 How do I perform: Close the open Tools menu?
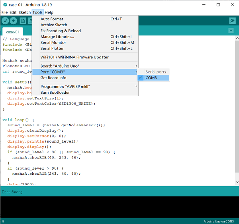tap(37, 12)
